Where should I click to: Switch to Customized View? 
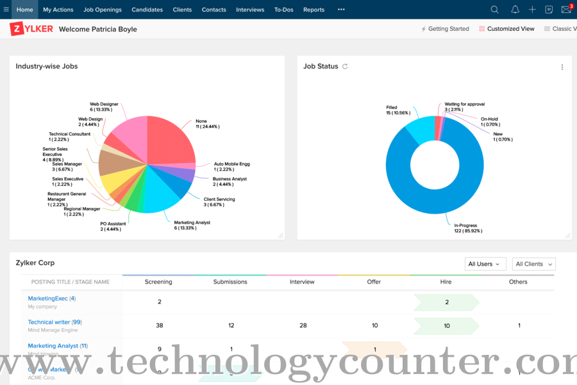pos(506,29)
